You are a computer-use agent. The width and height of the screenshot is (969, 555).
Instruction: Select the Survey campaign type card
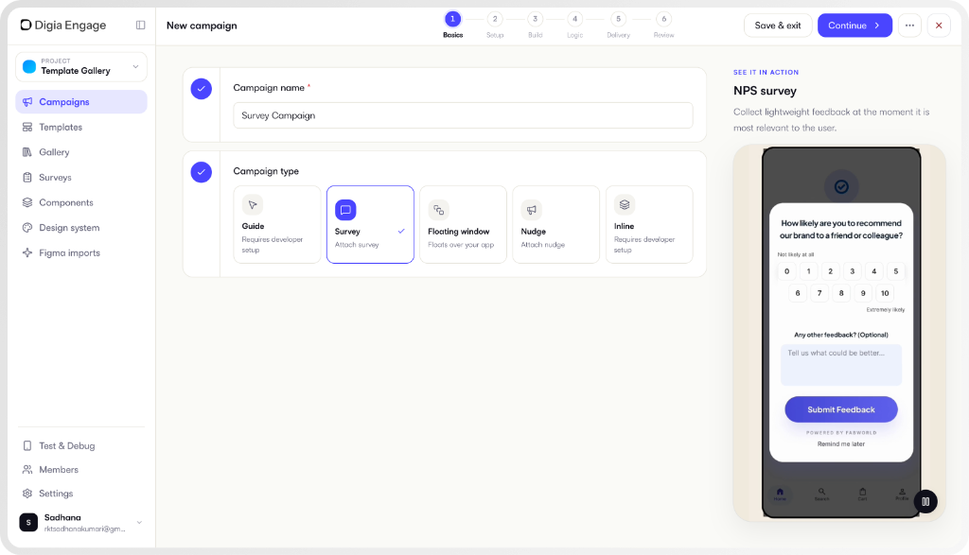pyautogui.click(x=370, y=225)
